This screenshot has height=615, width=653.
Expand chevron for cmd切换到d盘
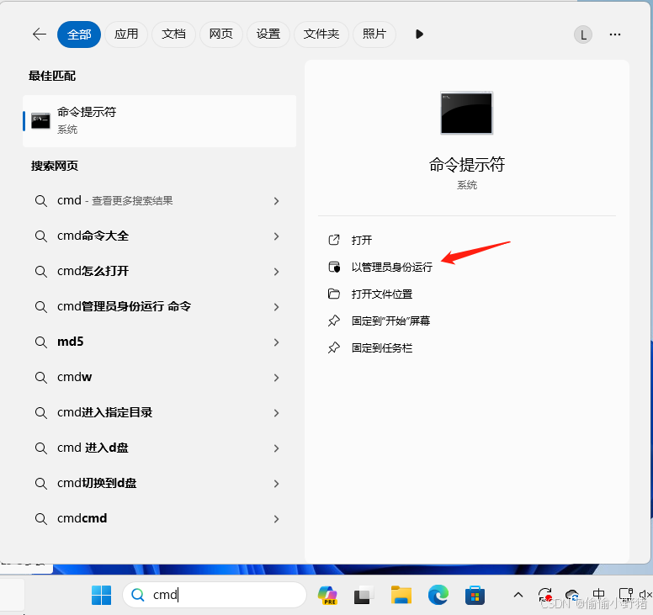[x=276, y=484]
